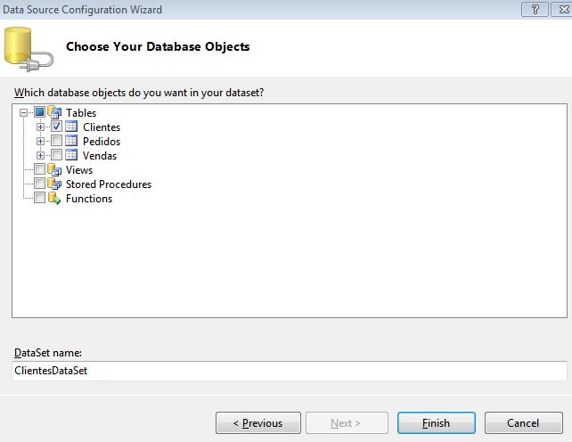
Task: Click the DataSet name text field
Action: [x=289, y=371]
